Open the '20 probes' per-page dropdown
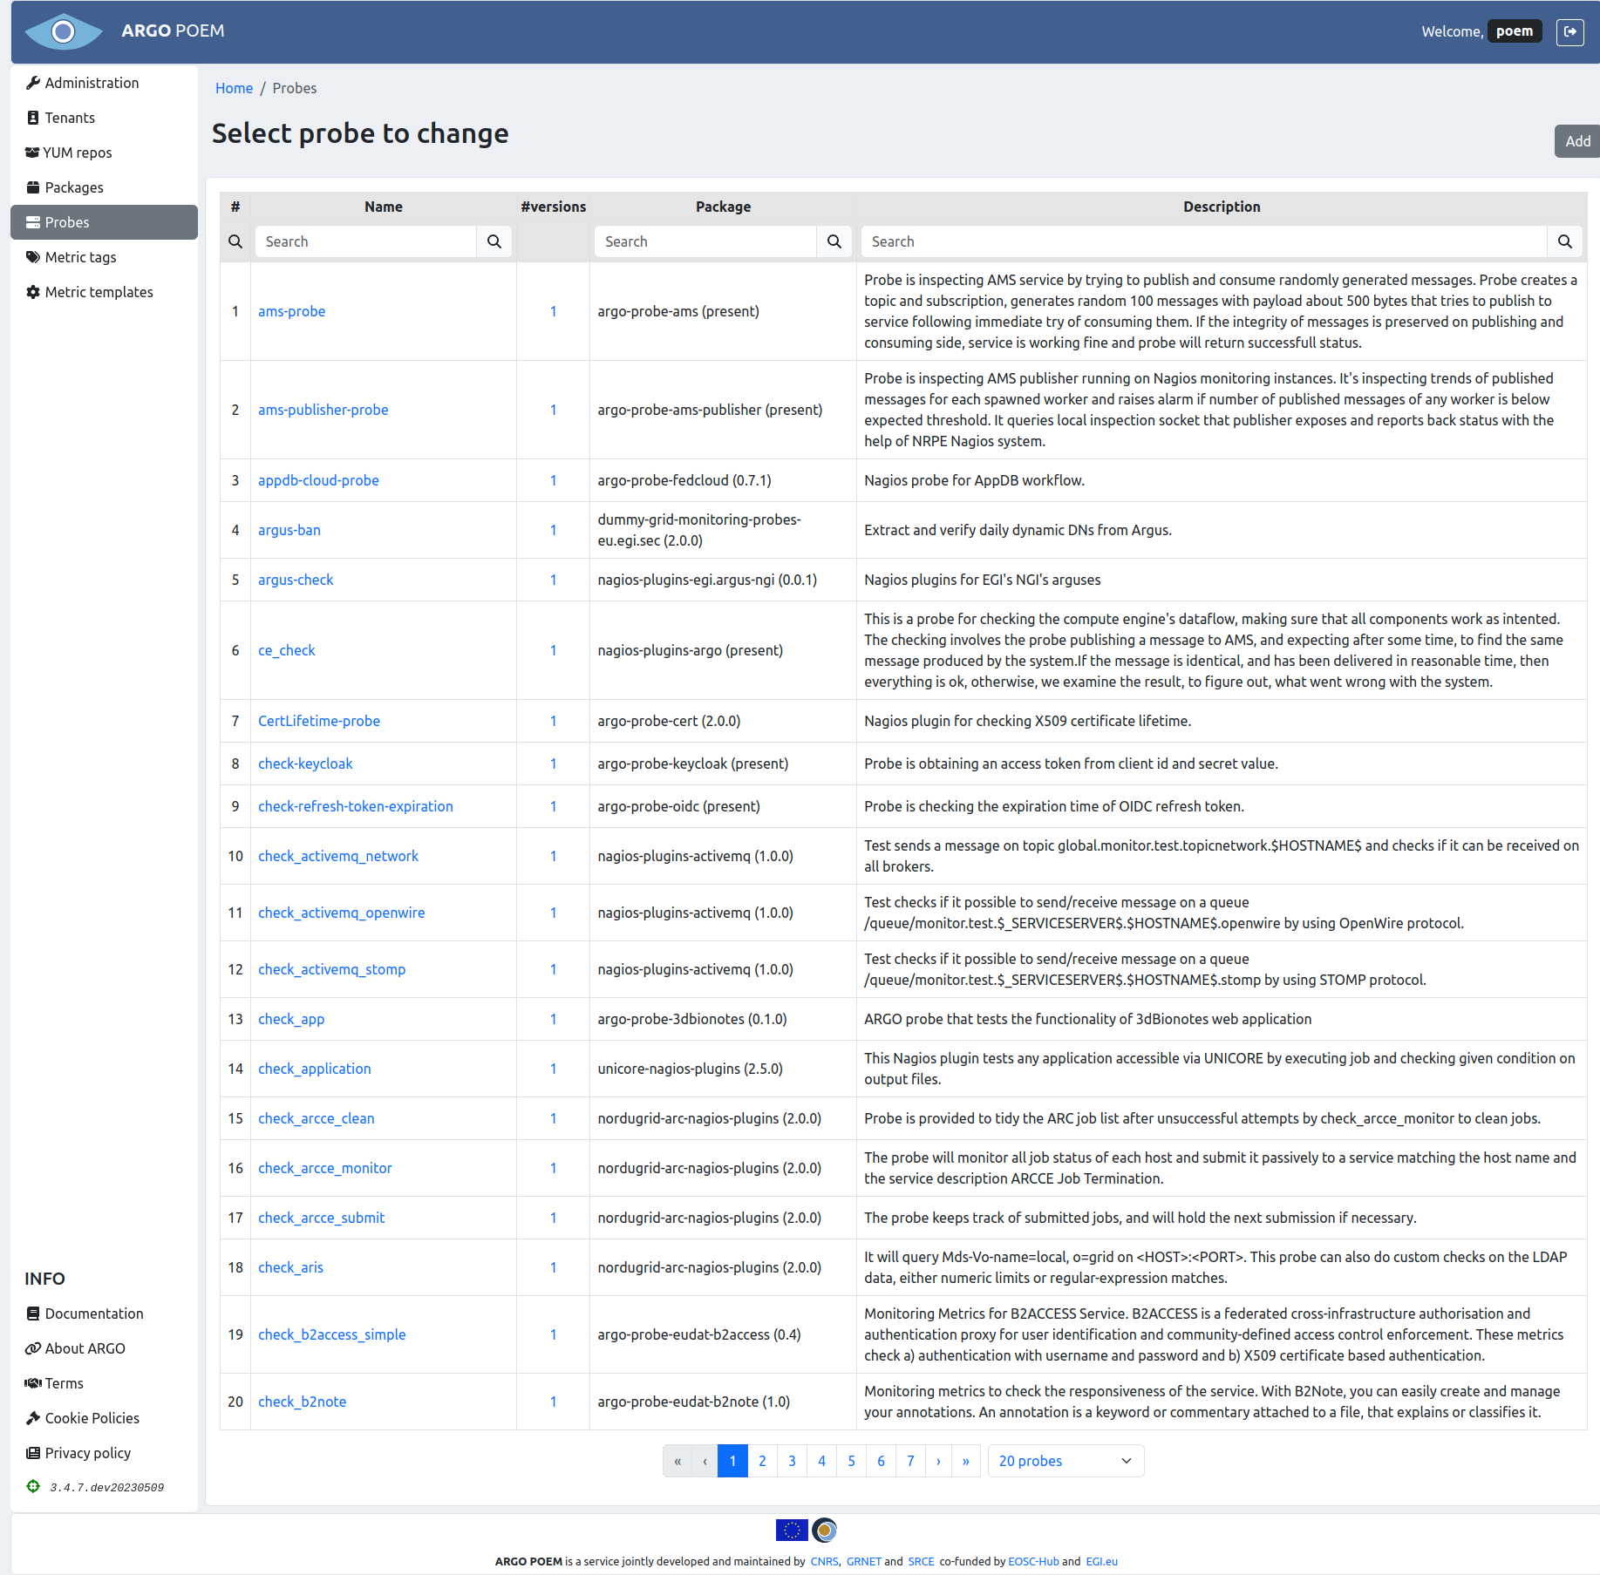Viewport: 1600px width, 1575px height. coord(1065,1461)
